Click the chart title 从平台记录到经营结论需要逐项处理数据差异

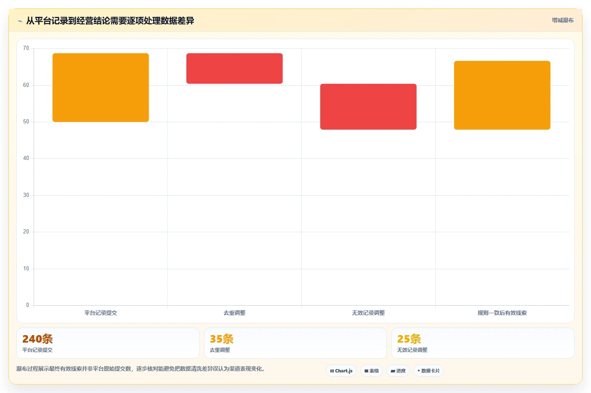110,21
